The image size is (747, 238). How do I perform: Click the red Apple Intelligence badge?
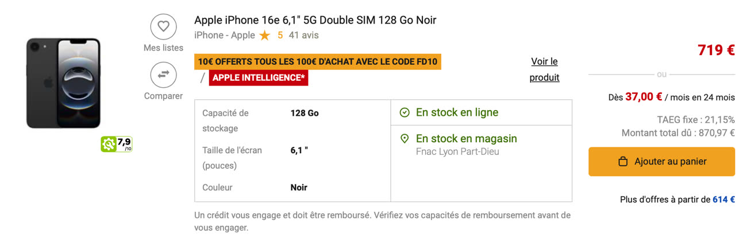tap(259, 78)
